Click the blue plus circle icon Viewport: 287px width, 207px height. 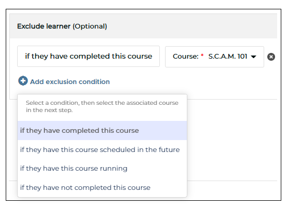pos(23,81)
